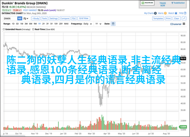Select the 9M range
The width and height of the screenshot is (190, 137).
click(x=35, y=24)
